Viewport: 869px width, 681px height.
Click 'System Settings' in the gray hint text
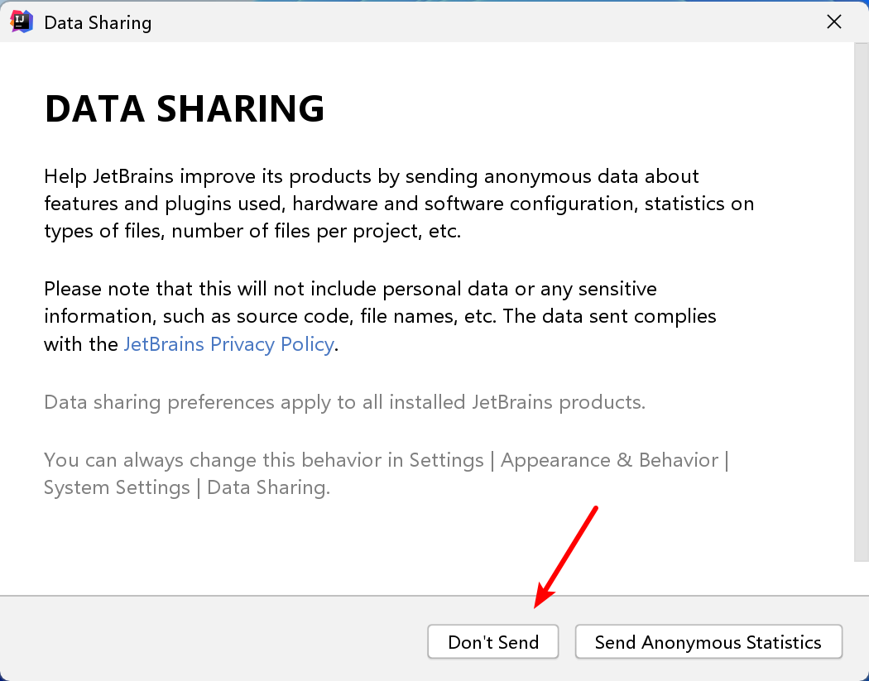(117, 487)
